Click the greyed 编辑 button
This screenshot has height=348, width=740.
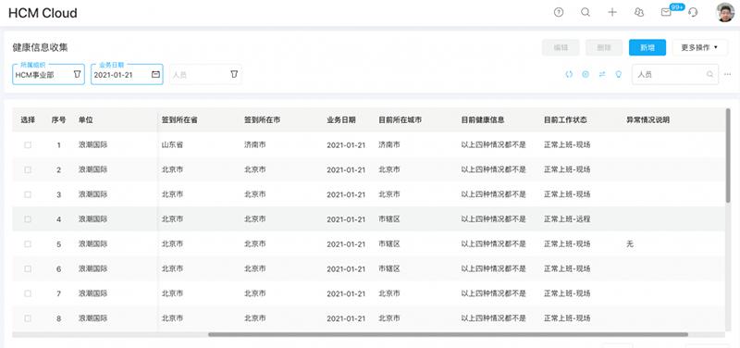[561, 47]
